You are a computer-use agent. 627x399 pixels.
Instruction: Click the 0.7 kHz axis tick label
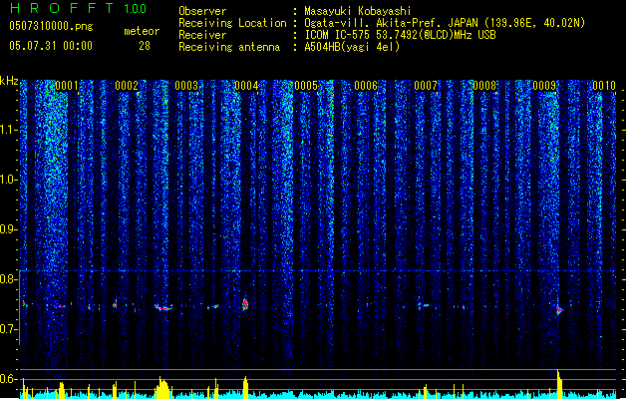click(x=9, y=329)
